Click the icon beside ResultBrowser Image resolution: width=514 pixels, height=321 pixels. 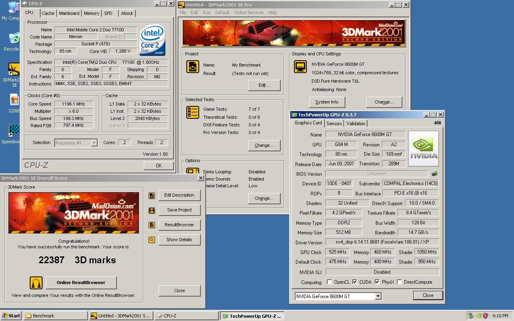(x=152, y=225)
